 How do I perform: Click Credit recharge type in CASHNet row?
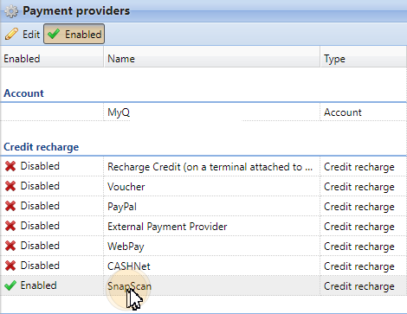359,266
